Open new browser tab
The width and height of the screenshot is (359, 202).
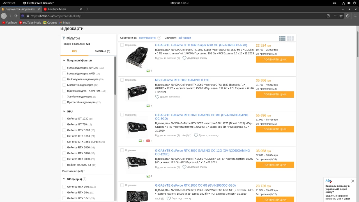click(x=87, y=9)
